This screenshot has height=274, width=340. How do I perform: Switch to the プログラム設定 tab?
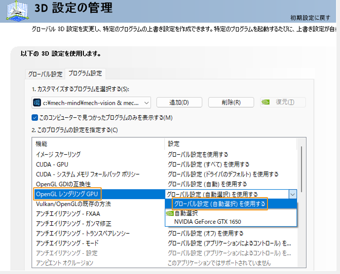(85, 73)
